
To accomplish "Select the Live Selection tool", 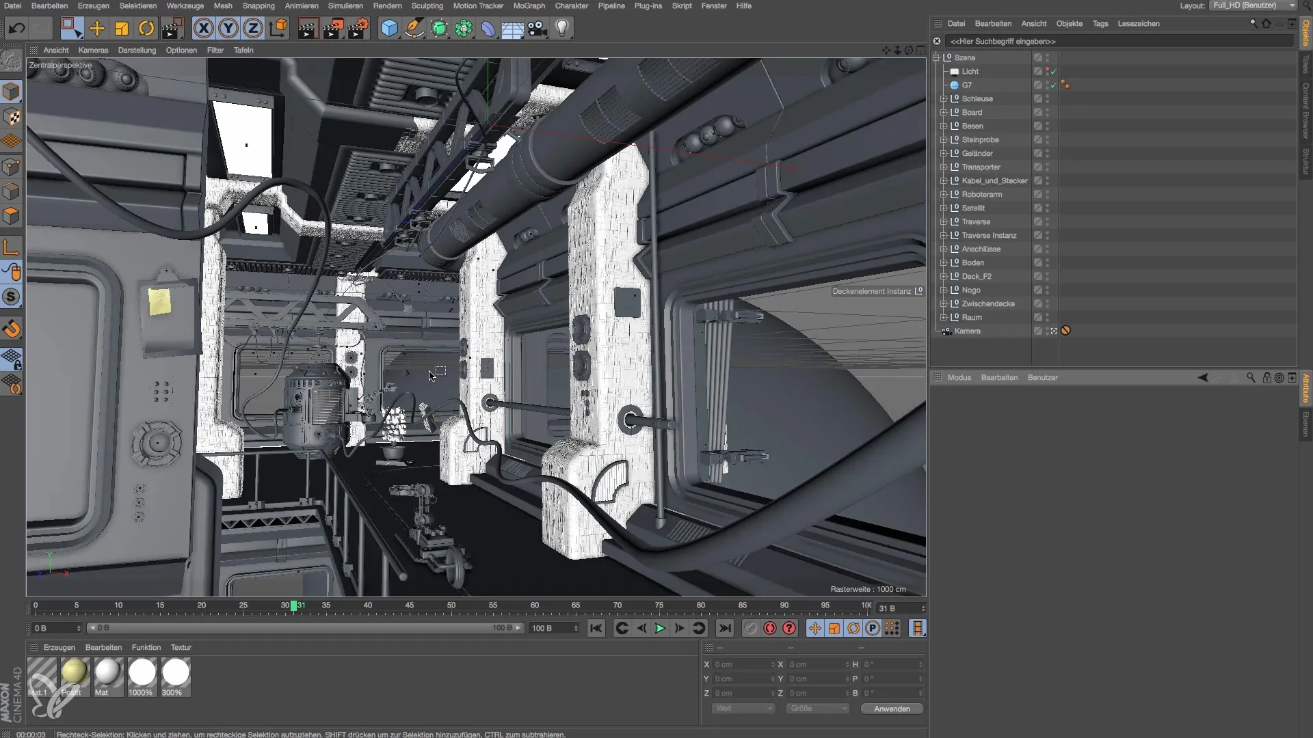I will [x=72, y=29].
